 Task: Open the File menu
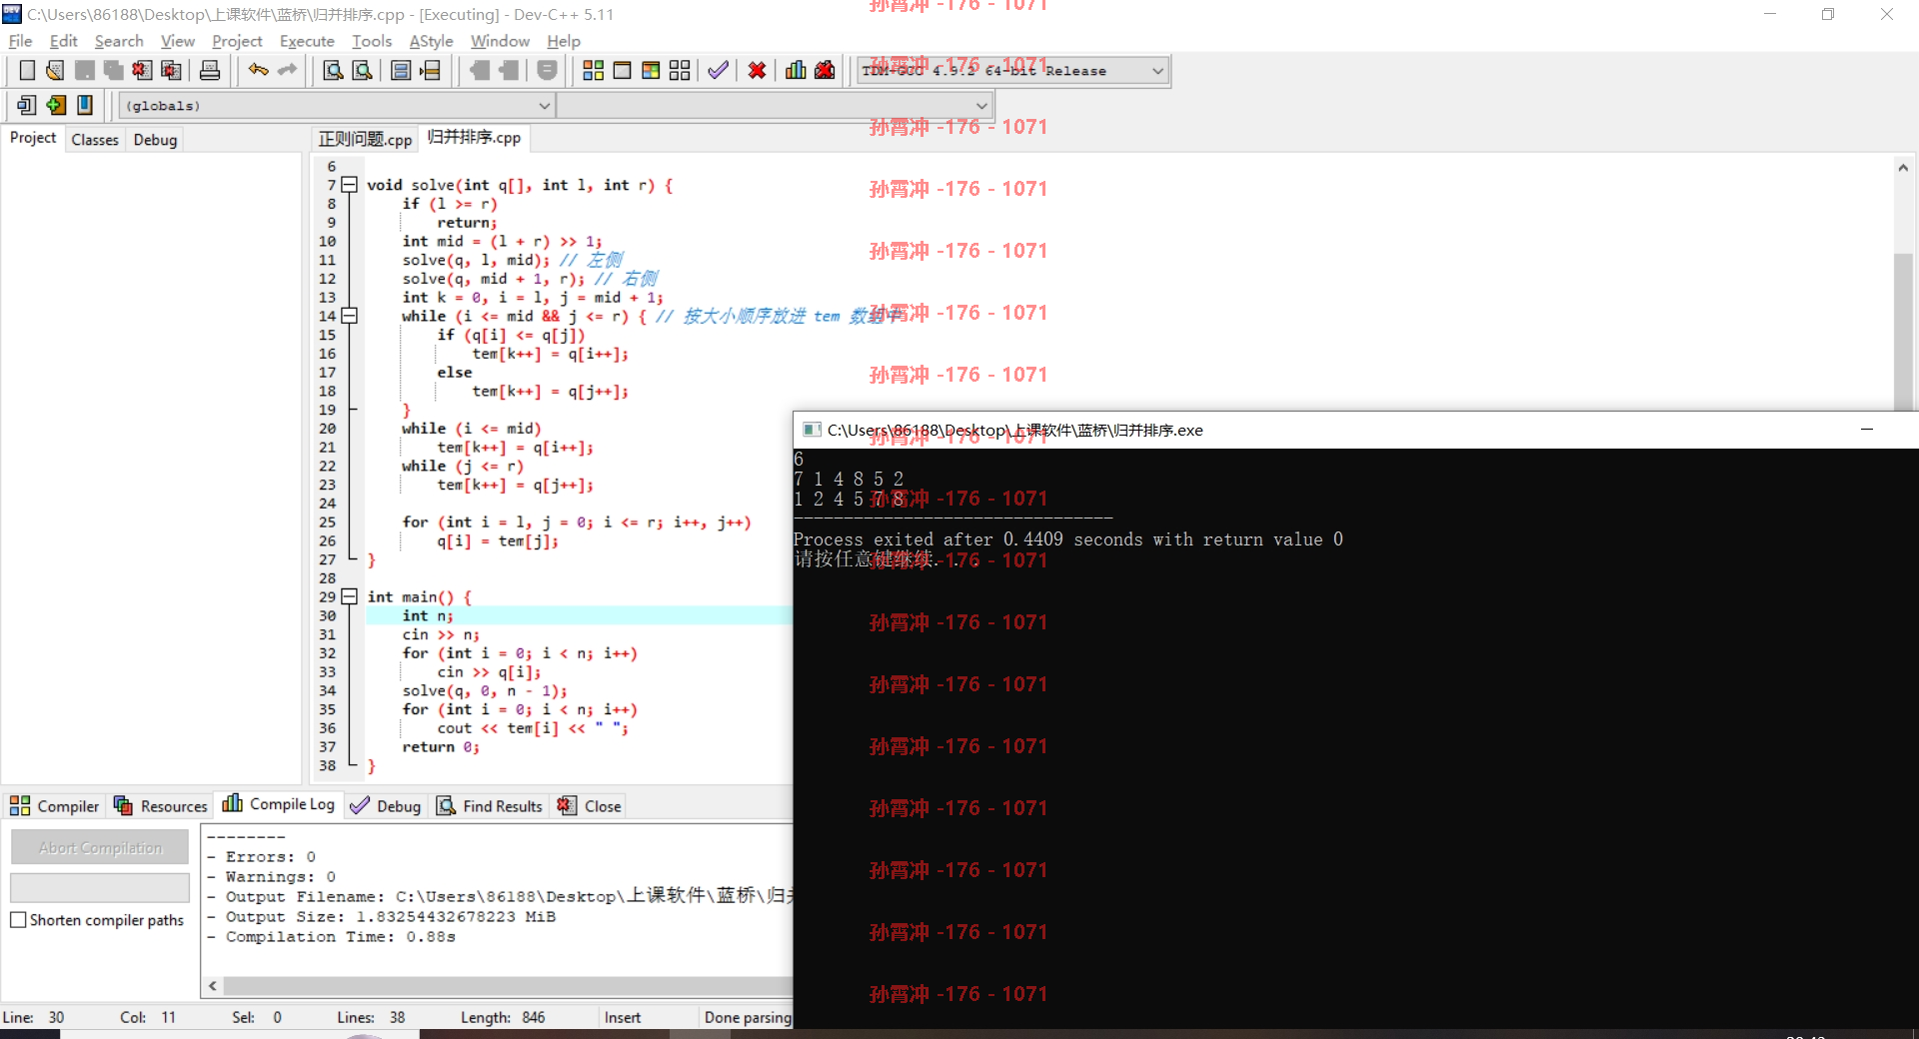tap(20, 41)
